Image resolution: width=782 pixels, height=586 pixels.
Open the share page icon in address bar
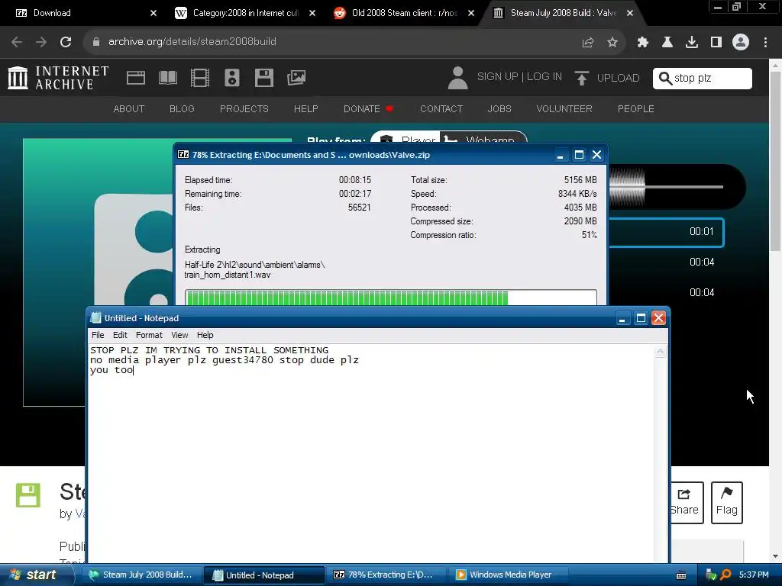point(588,43)
